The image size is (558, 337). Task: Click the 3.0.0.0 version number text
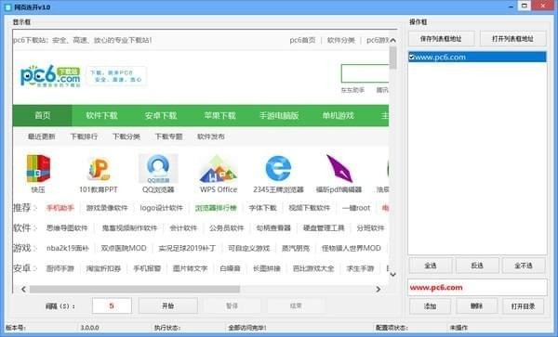coord(89,328)
